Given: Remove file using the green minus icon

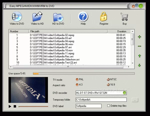Looking at the screenshot, I should [139, 46].
